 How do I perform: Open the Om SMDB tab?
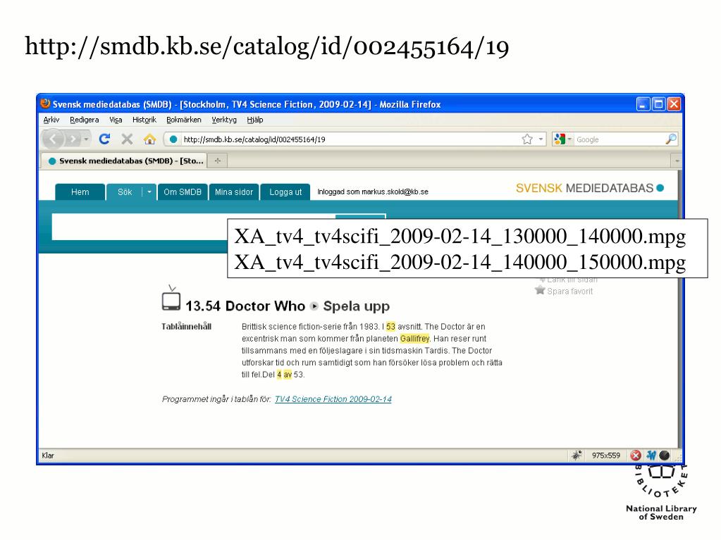[x=183, y=192]
